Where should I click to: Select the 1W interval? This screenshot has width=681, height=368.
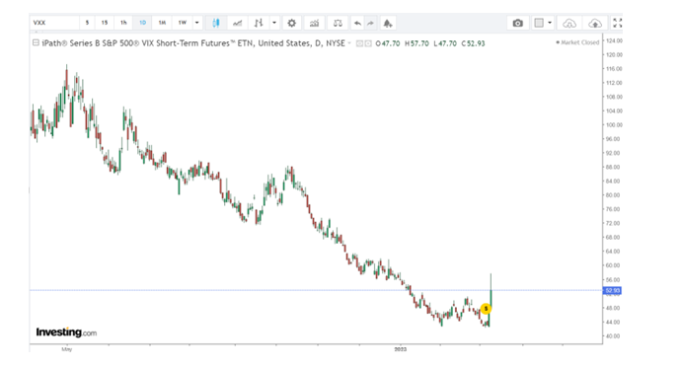(183, 23)
